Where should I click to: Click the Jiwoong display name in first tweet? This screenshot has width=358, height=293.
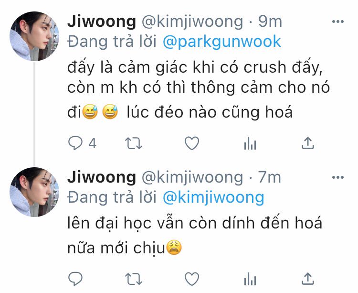pos(102,22)
